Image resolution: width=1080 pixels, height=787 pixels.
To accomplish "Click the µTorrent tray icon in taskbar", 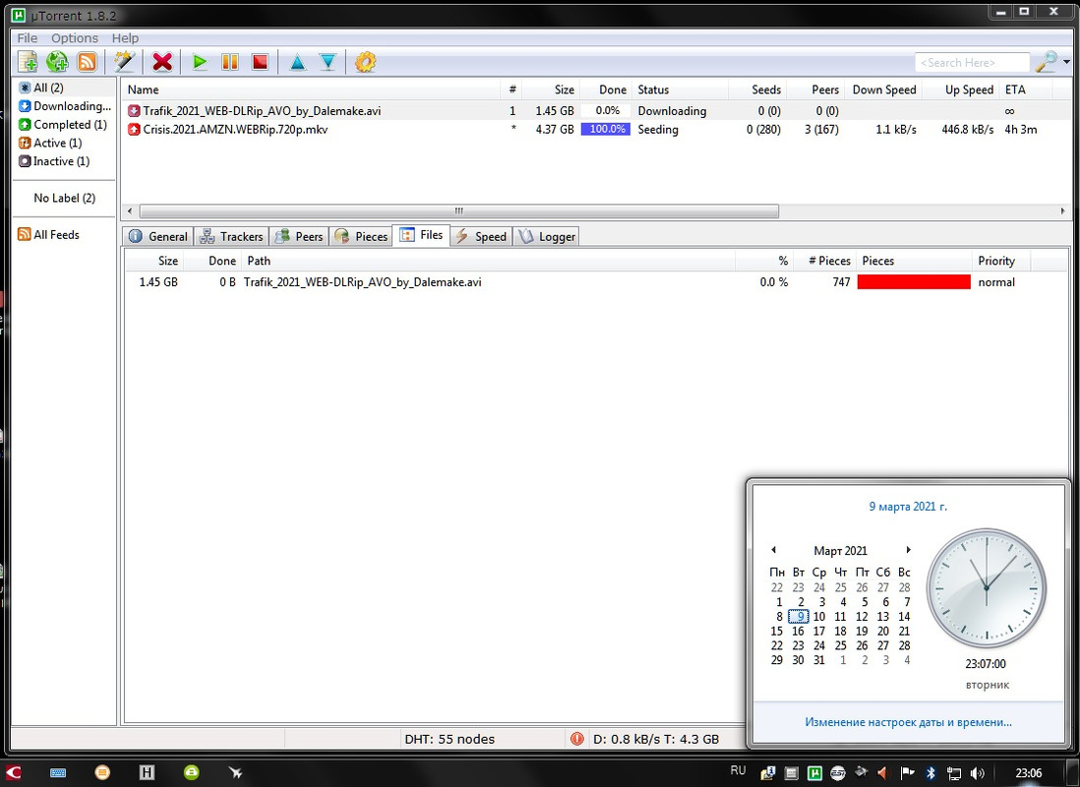I will [815, 773].
